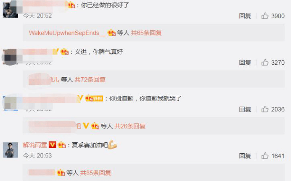Reply to the comment 你已经做的很好了

coord(245,16)
